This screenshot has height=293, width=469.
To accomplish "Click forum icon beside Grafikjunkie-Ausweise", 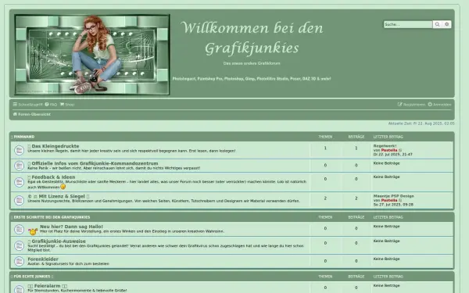I will tap(19, 246).
